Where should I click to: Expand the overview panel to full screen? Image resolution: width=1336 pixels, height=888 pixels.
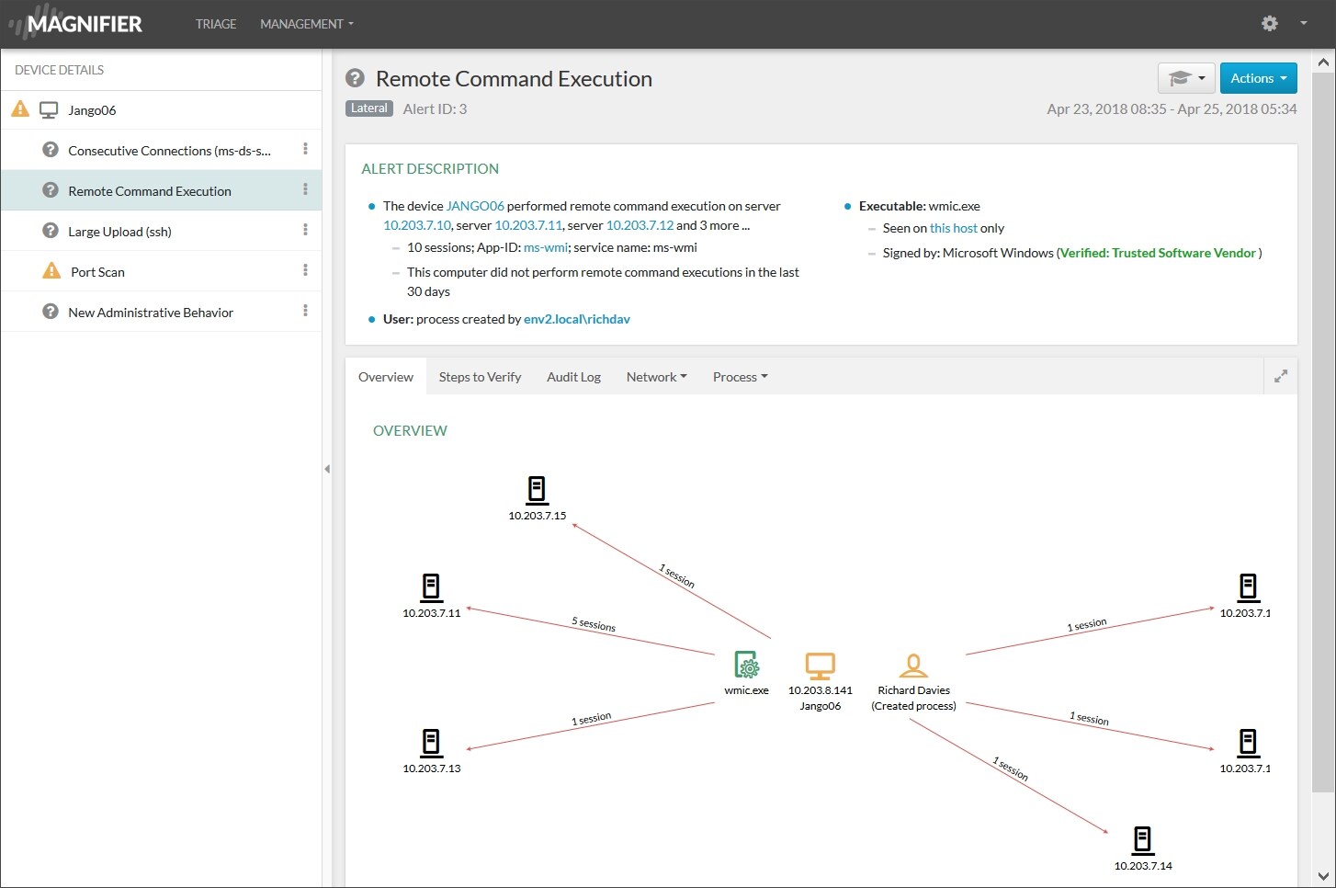click(1281, 376)
